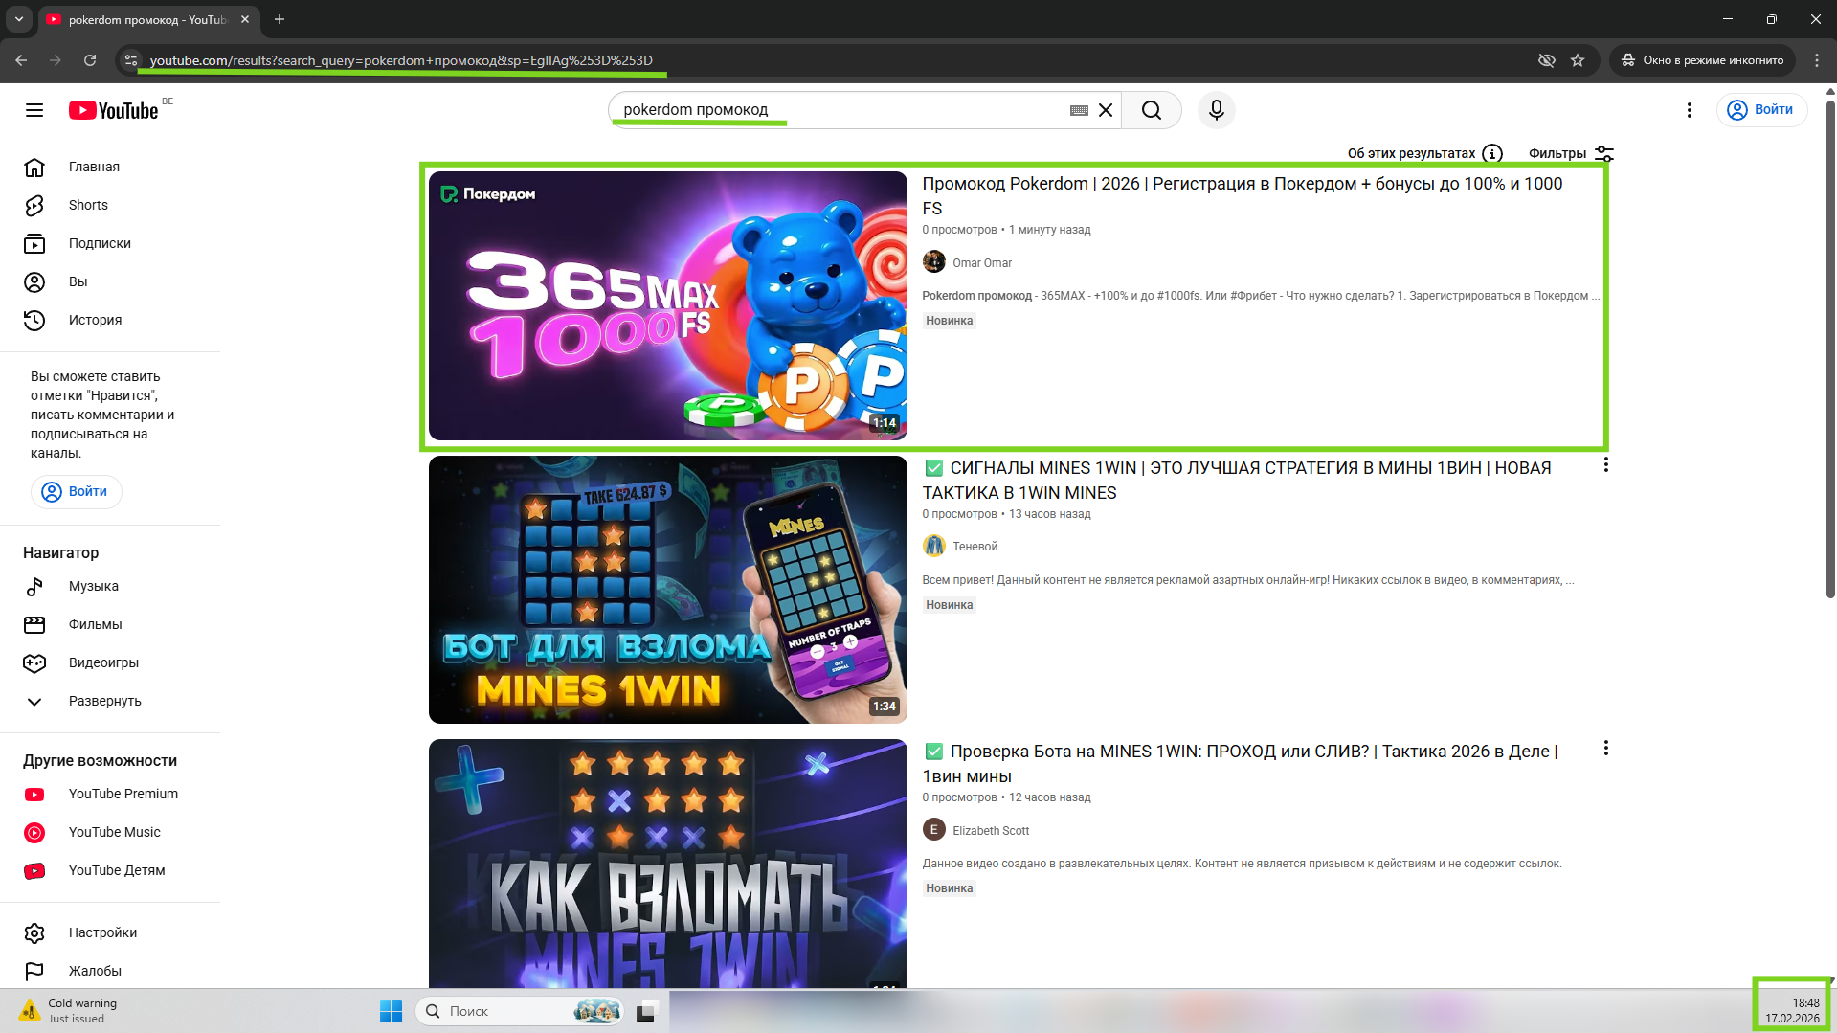Click the taskbar Поиск search box
The image size is (1837, 1033).
(521, 1011)
